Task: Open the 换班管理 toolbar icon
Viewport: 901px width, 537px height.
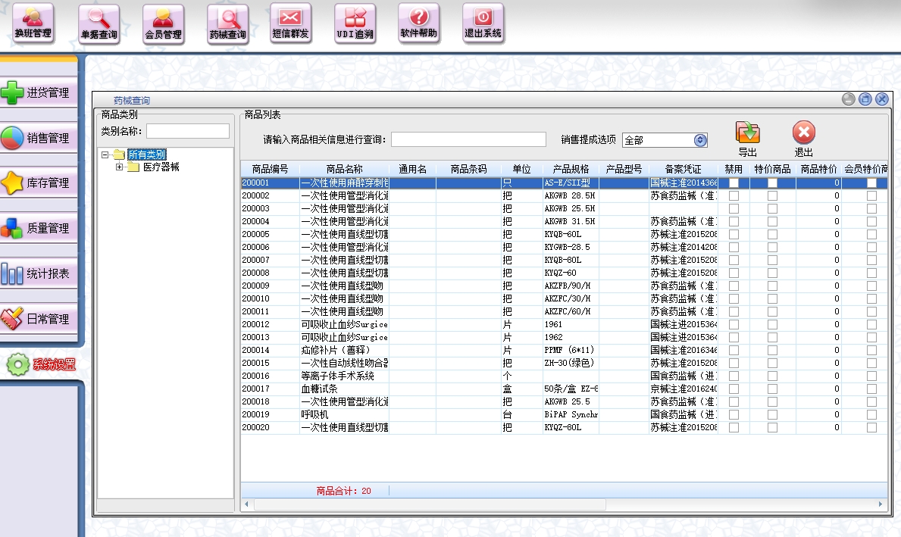Action: [x=33, y=23]
